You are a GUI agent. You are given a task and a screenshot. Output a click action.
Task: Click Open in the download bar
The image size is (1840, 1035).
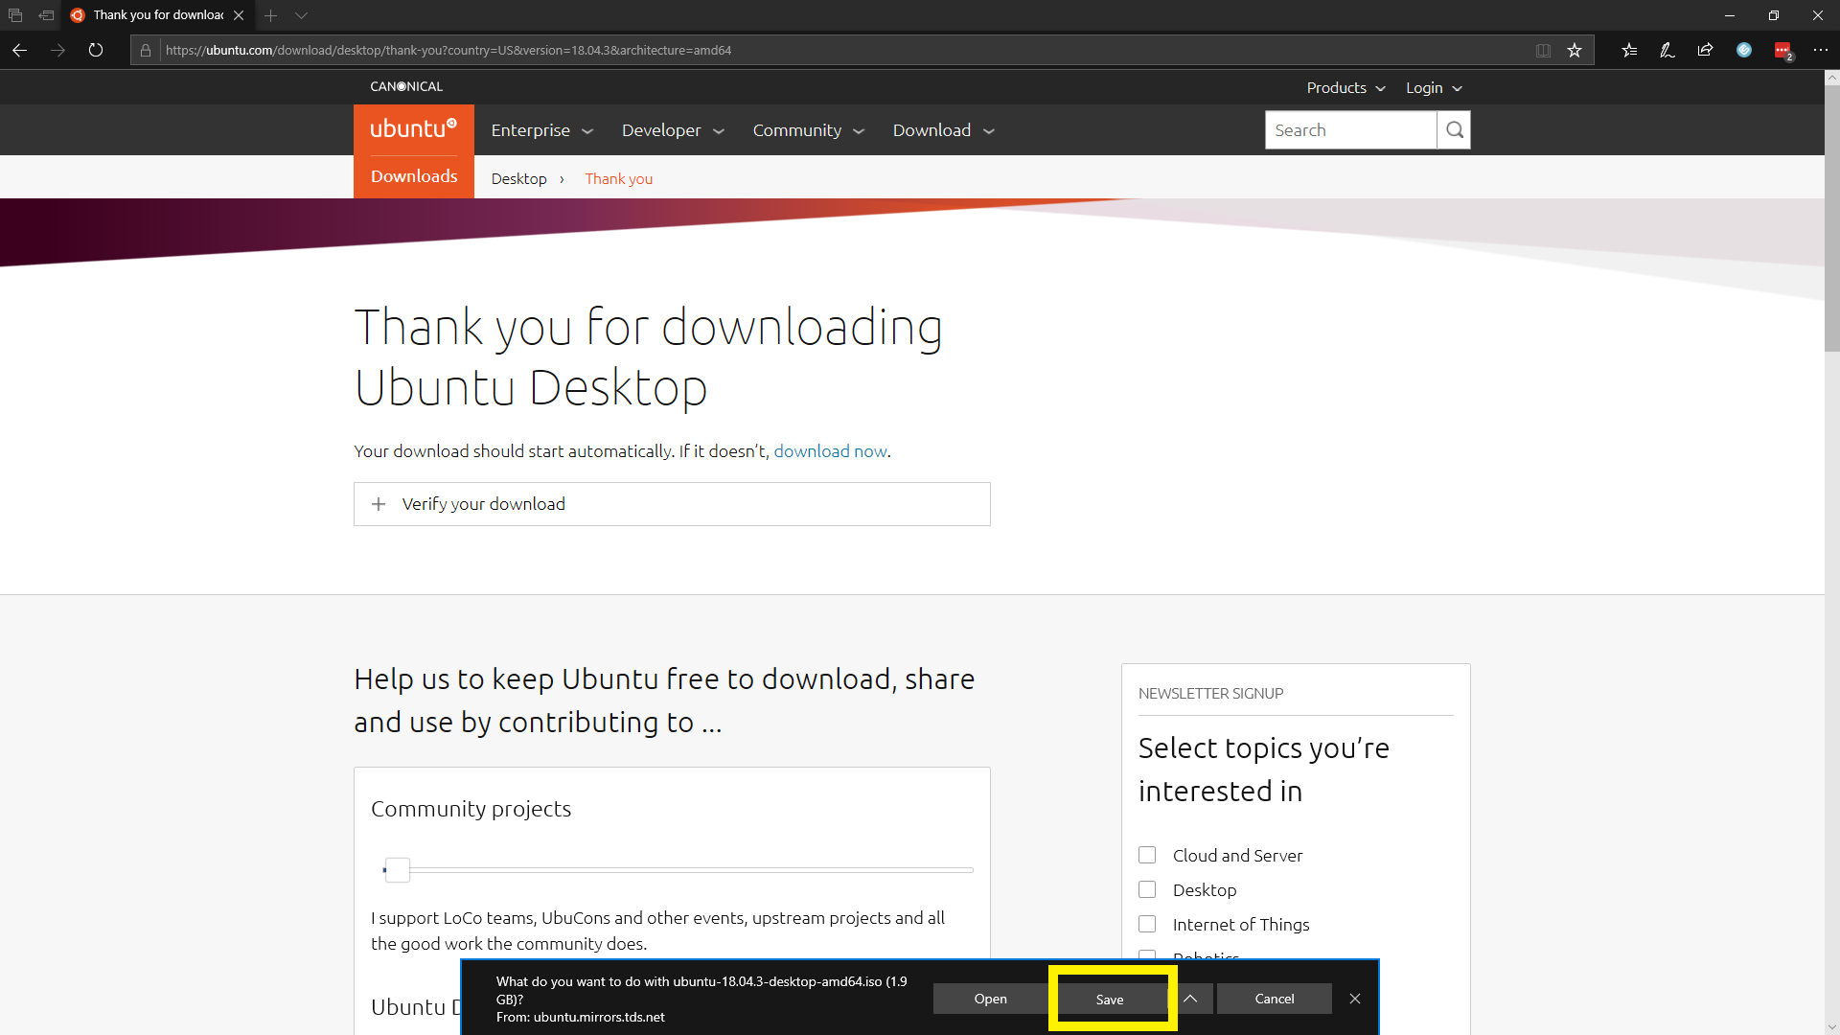pyautogui.click(x=990, y=999)
